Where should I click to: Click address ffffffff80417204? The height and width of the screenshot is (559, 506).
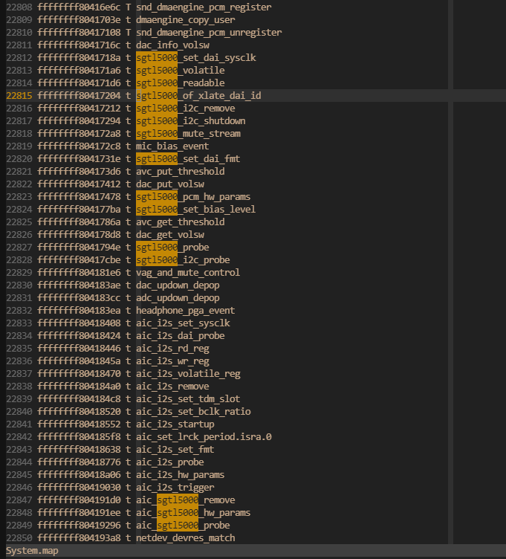pos(79,96)
